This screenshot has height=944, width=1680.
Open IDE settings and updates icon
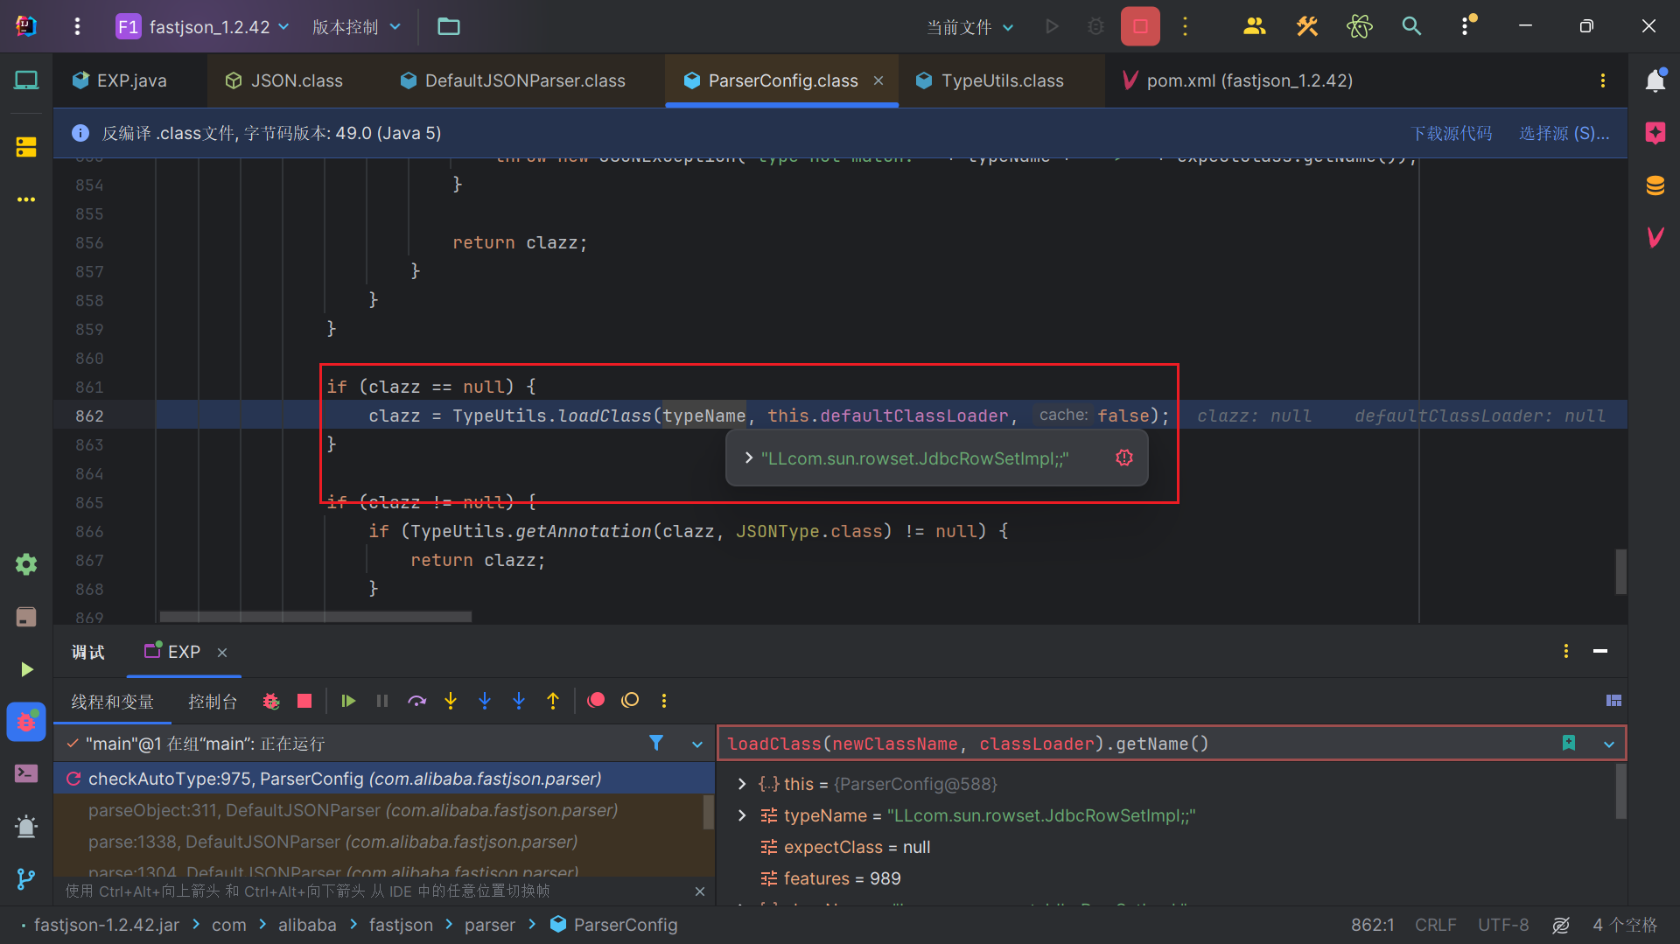(x=1466, y=27)
